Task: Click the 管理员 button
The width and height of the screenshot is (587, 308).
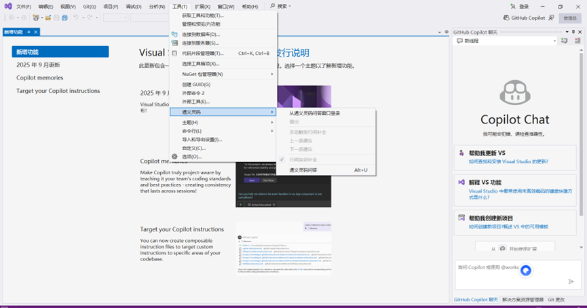Action: pos(570,18)
